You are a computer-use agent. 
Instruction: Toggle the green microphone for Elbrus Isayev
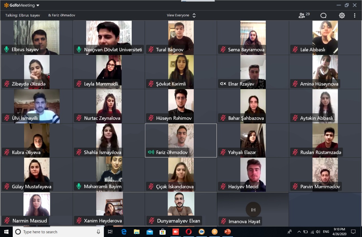tap(7, 50)
